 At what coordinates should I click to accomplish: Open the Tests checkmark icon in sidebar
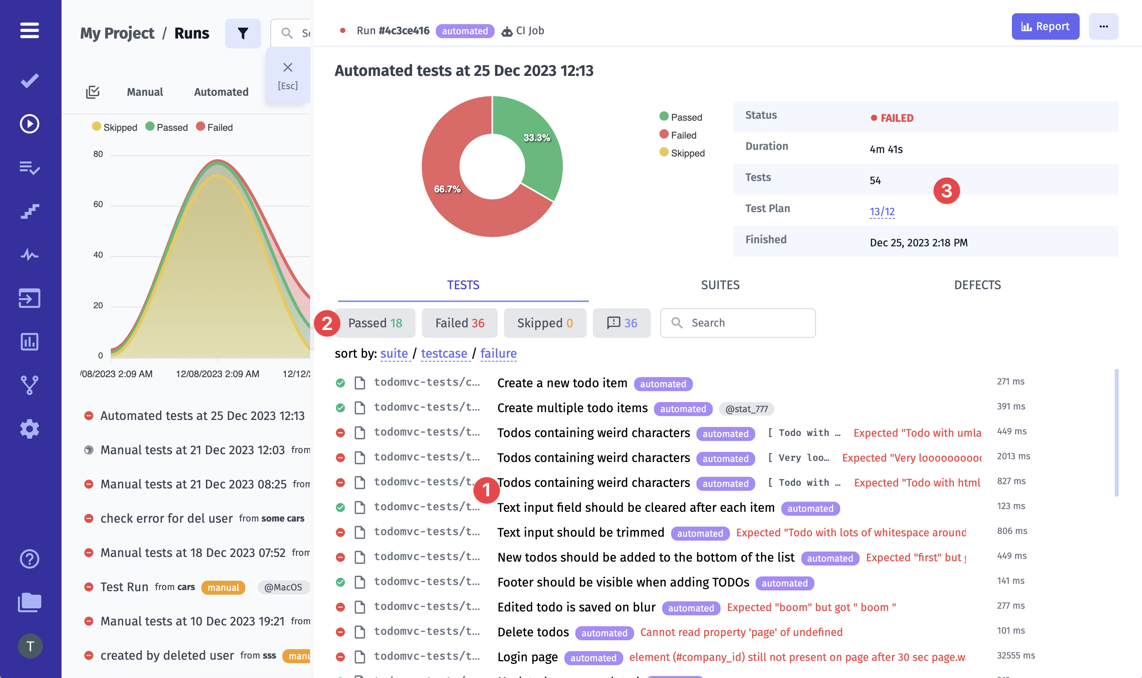[x=30, y=81]
